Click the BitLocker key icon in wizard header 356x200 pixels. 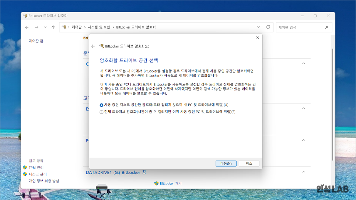pos(101,46)
